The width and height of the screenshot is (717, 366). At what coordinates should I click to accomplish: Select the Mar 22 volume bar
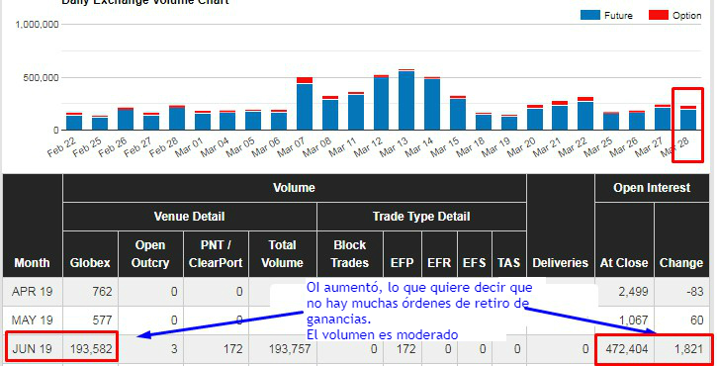585,114
